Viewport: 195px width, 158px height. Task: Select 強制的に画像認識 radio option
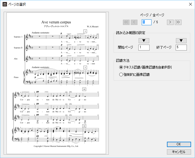point(134,75)
